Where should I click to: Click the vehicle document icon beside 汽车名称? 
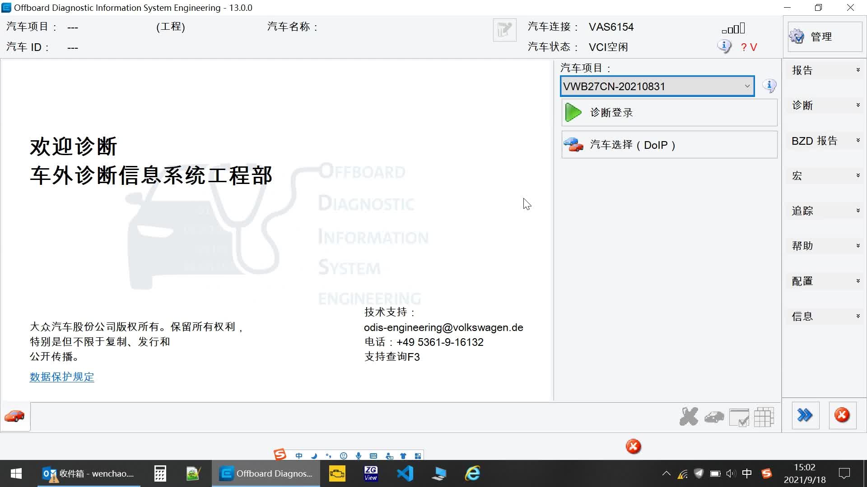tap(504, 30)
